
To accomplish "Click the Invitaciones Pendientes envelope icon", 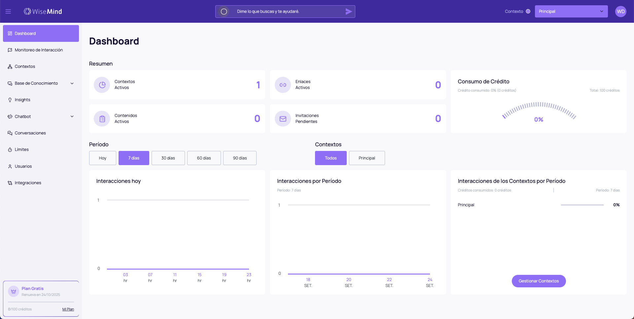I will tap(283, 119).
